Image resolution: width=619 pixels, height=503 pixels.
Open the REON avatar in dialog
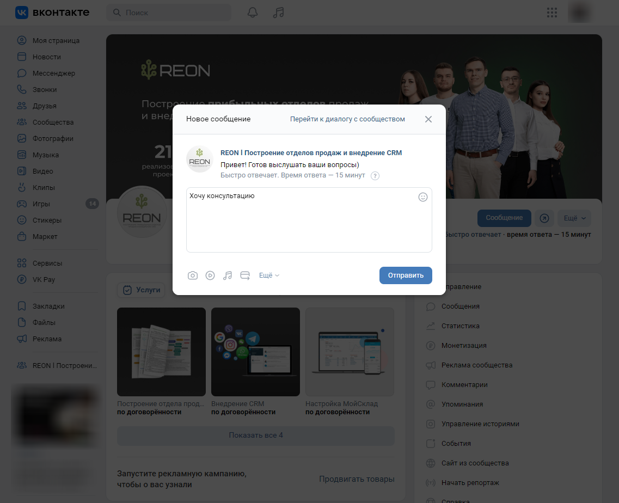point(200,159)
